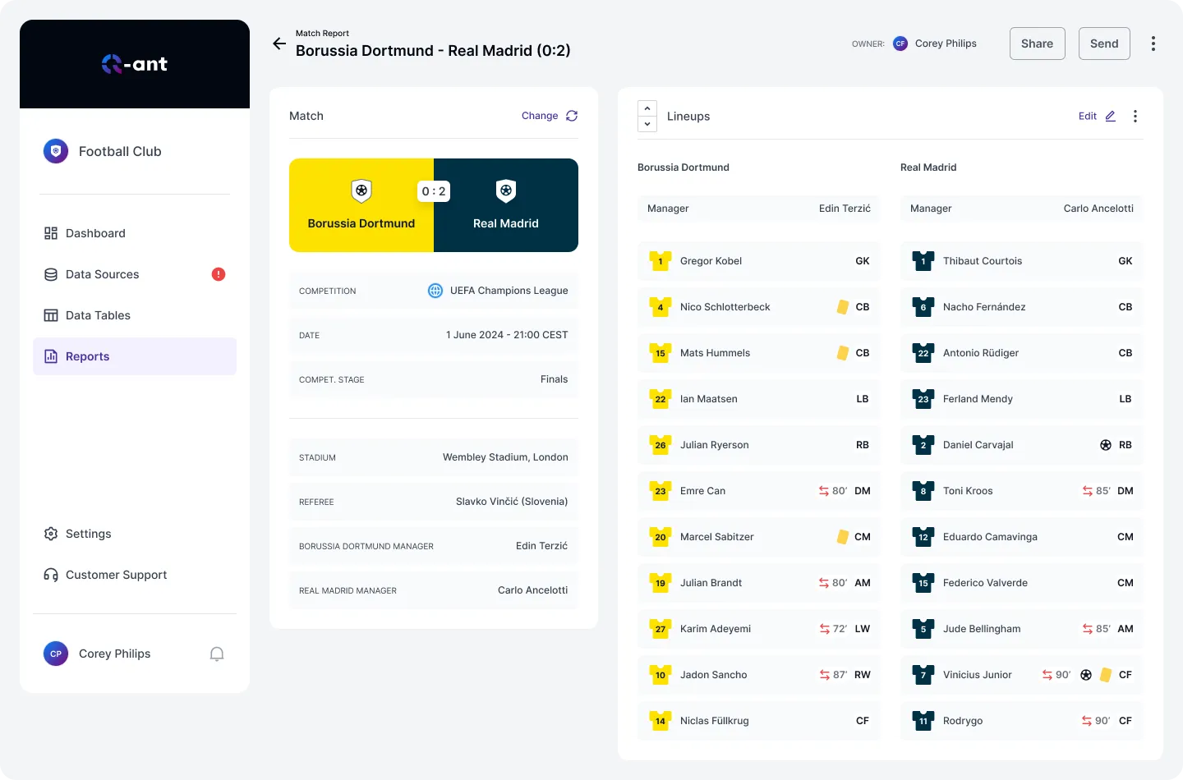Click the Edit pencil icon in Lineups
Screen dimensions: 1183x780
click(1111, 116)
